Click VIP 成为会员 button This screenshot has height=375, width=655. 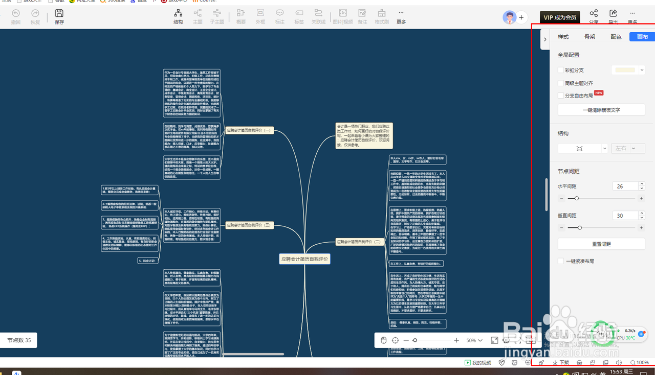560,17
